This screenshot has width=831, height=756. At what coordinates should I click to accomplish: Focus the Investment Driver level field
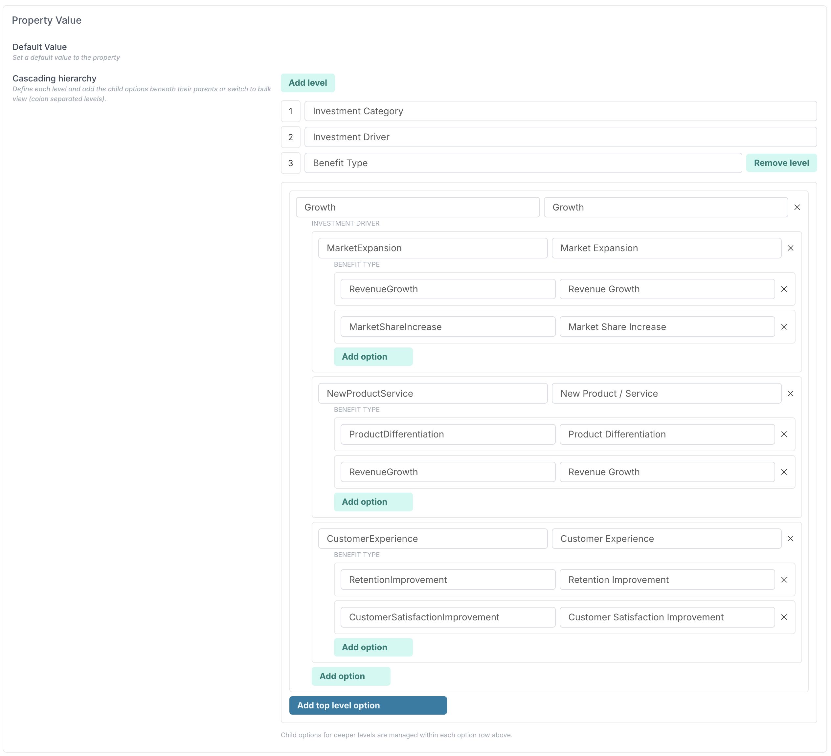pos(560,137)
